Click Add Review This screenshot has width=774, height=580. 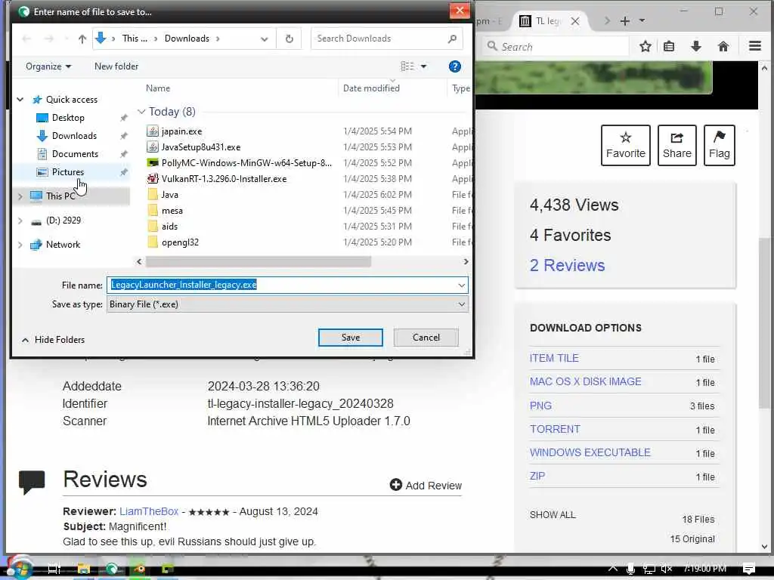pyautogui.click(x=426, y=486)
